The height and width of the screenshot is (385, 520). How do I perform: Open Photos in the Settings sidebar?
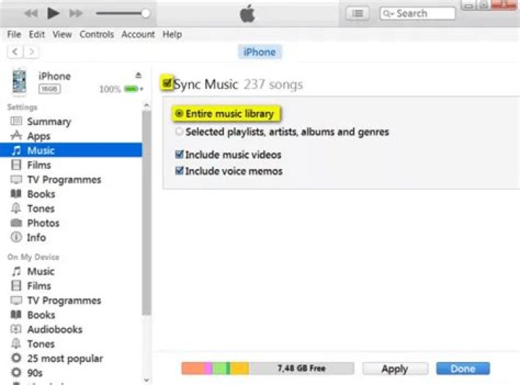[43, 223]
